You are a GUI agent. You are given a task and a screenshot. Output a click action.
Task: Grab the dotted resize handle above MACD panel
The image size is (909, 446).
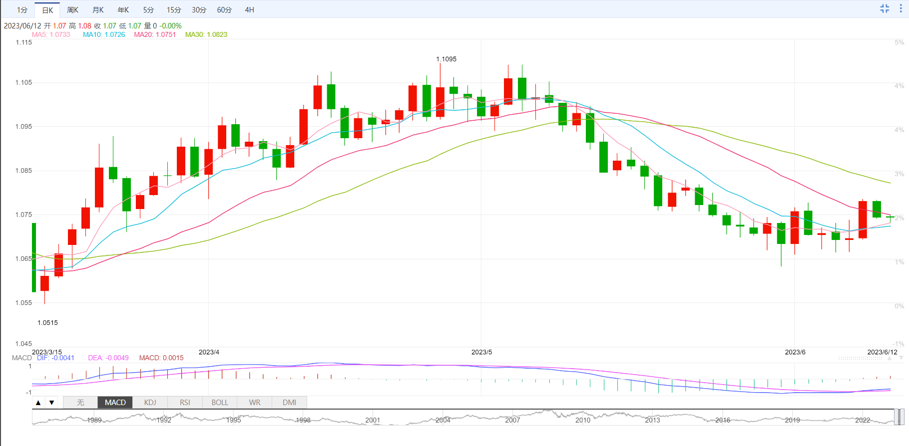point(861,358)
